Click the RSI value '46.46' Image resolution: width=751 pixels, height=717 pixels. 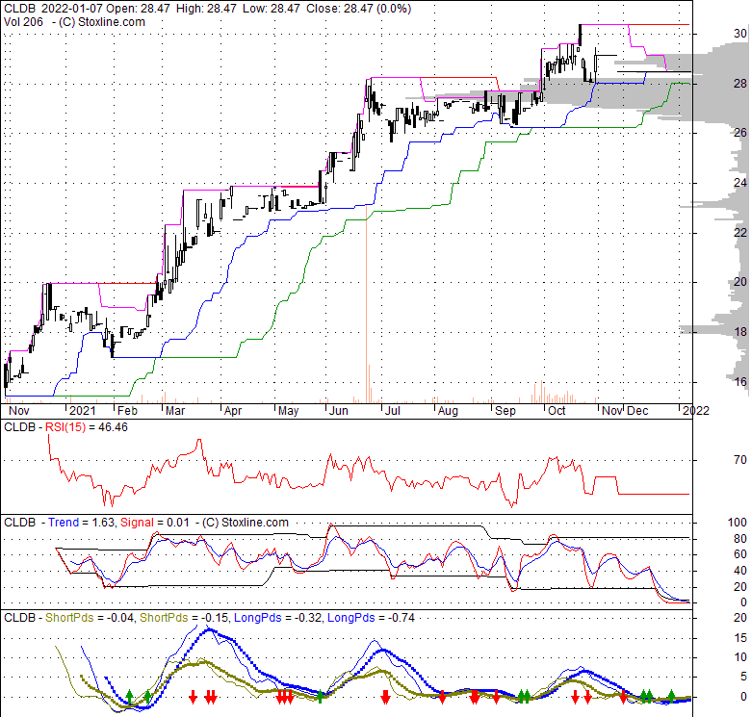(x=113, y=427)
